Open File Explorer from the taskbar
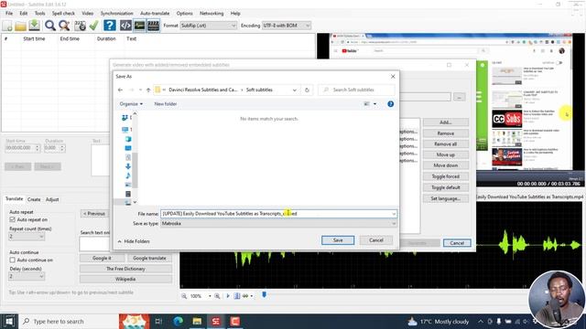This screenshot has height=329, width=586. pos(197,321)
